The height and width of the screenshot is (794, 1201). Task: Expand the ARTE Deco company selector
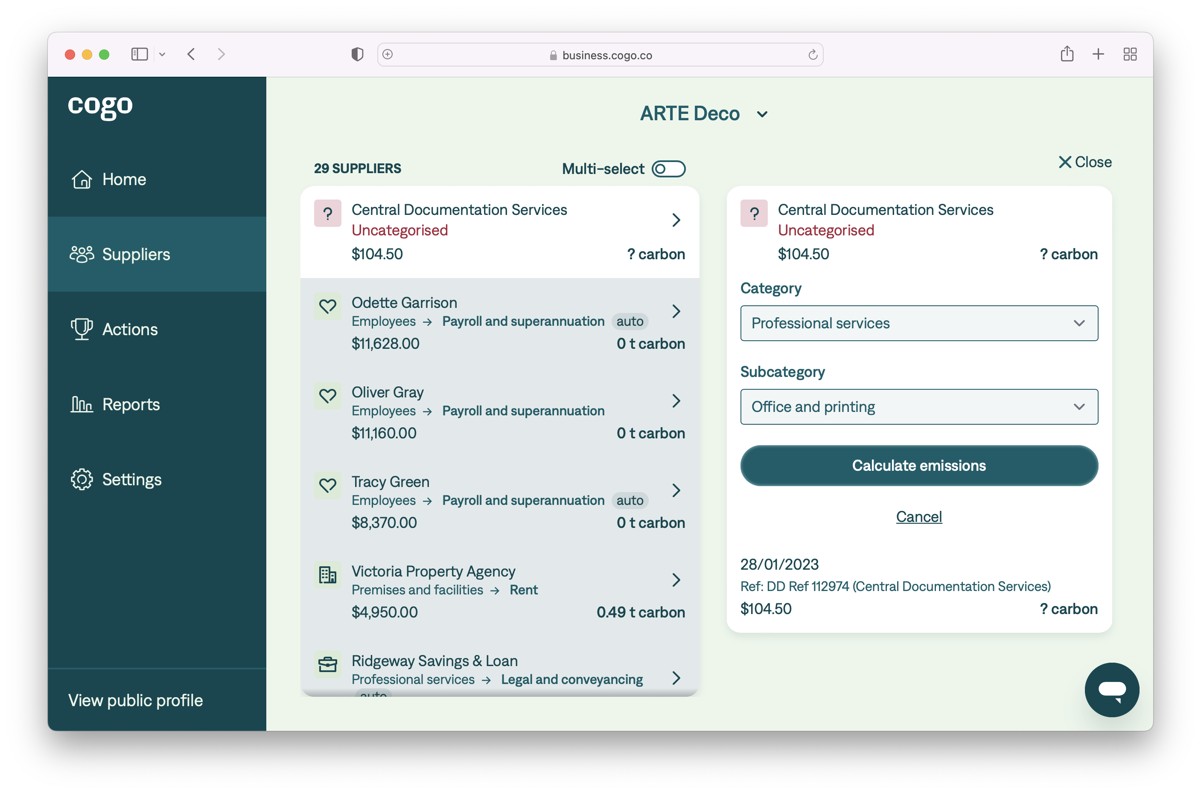tap(703, 113)
